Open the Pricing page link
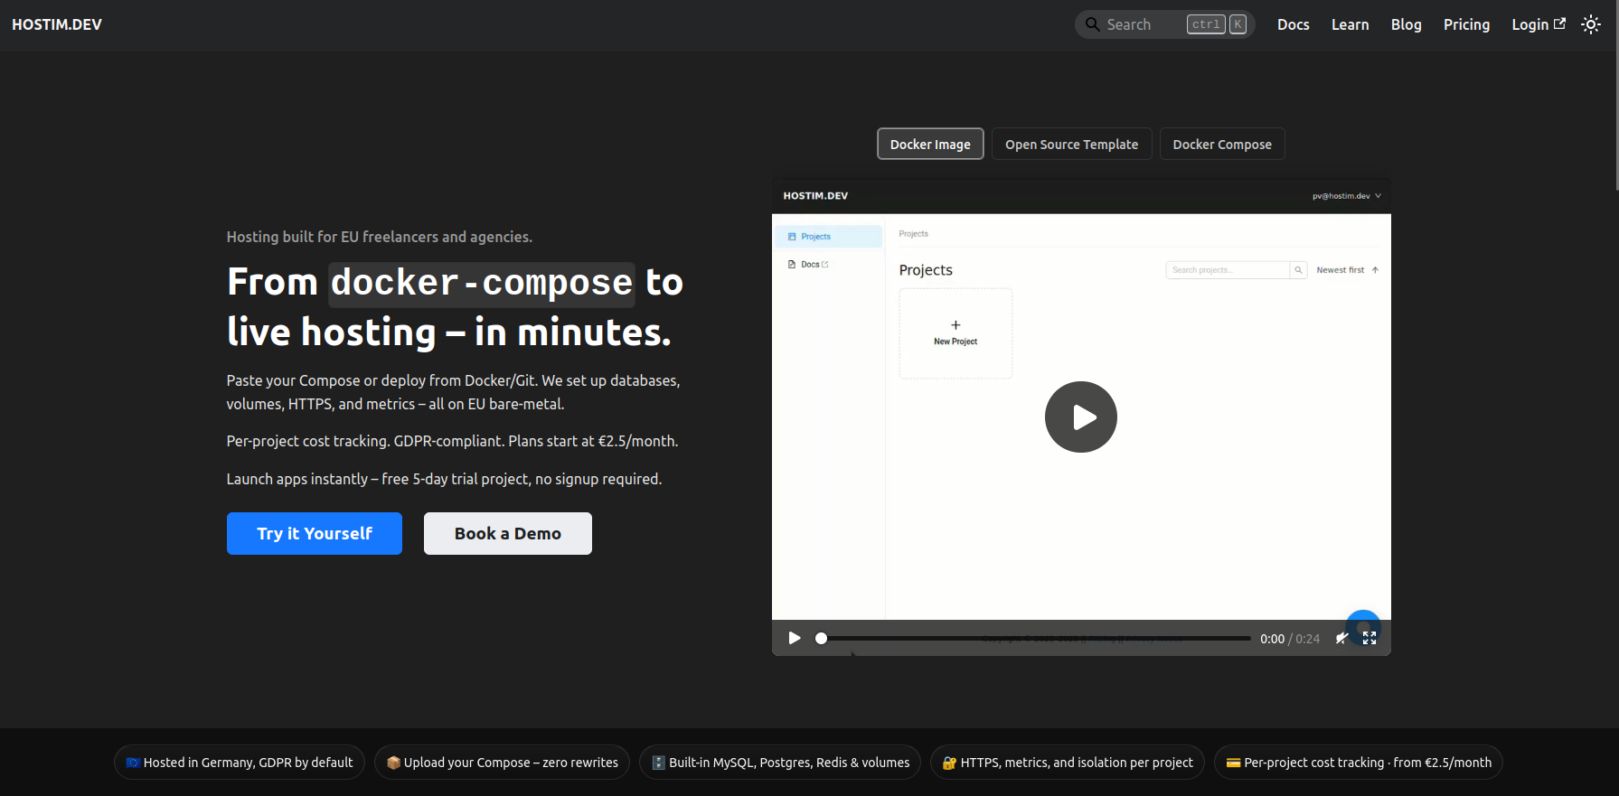The height and width of the screenshot is (796, 1619). tap(1466, 25)
